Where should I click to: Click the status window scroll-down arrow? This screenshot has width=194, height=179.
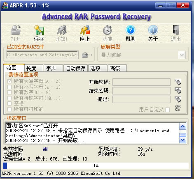pos(182,140)
